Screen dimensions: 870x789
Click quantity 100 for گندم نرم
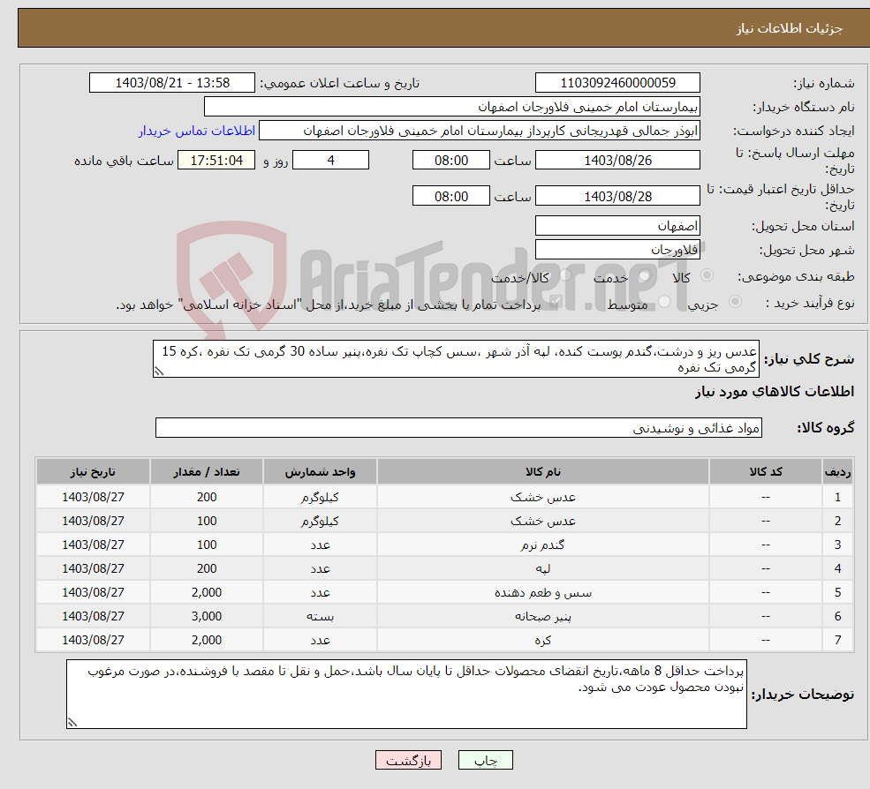click(x=207, y=545)
